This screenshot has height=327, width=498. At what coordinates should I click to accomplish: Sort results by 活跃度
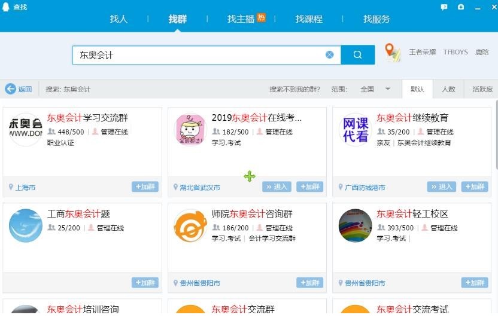[482, 89]
